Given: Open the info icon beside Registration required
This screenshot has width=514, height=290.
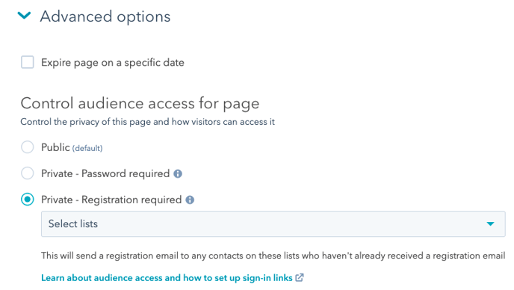Looking at the screenshot, I should coord(190,200).
